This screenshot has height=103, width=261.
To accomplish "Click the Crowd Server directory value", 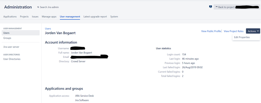I will tap(78, 61).
